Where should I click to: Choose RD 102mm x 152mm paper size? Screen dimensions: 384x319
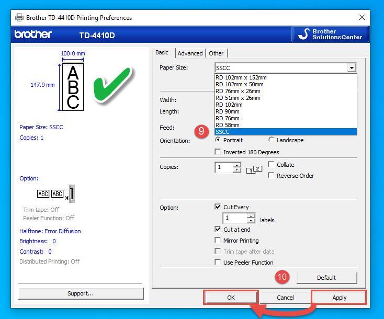[x=286, y=77]
